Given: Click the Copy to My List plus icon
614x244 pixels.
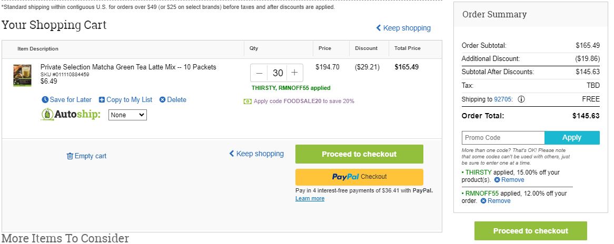Looking at the screenshot, I should point(102,100).
